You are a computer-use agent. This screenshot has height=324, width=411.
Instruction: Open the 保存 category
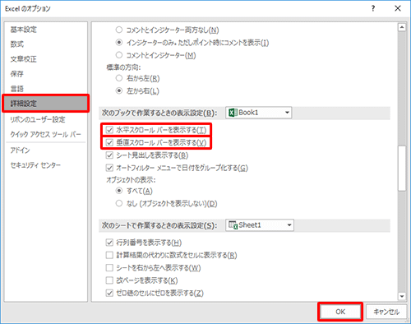point(17,74)
